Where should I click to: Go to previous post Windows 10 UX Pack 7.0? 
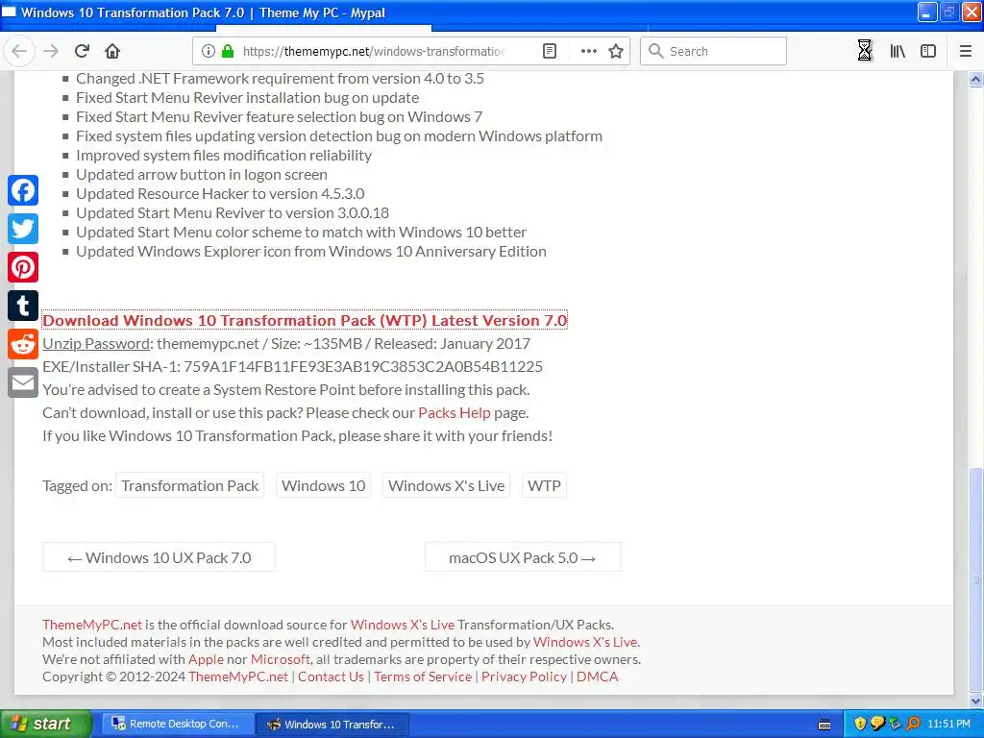(x=159, y=557)
